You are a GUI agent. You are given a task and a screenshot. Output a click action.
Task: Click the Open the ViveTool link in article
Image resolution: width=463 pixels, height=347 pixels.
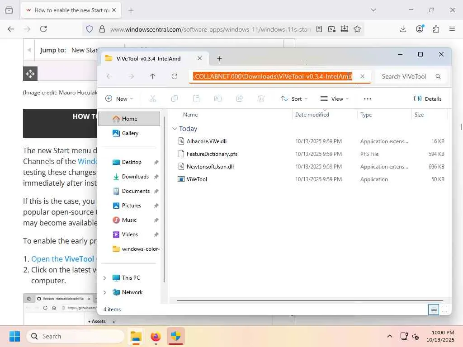[62, 259]
